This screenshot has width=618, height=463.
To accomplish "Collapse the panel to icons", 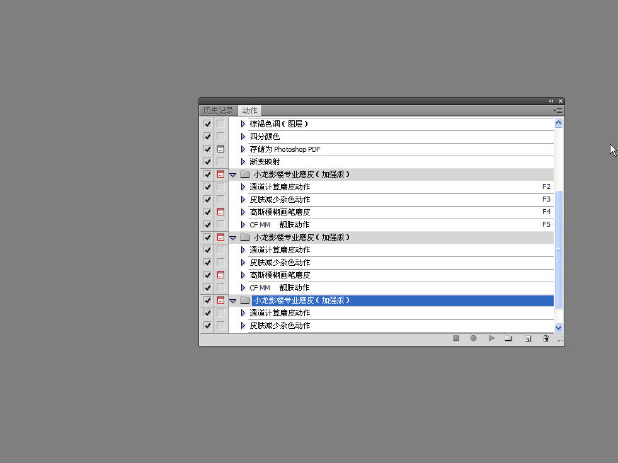I will pos(551,101).
